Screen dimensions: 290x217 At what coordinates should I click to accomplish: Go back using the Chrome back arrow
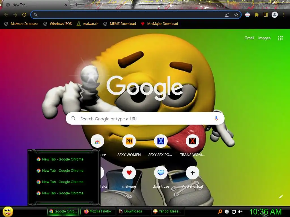[6, 15]
